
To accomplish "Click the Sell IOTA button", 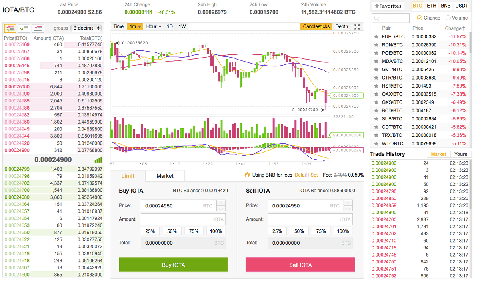I will (300, 265).
